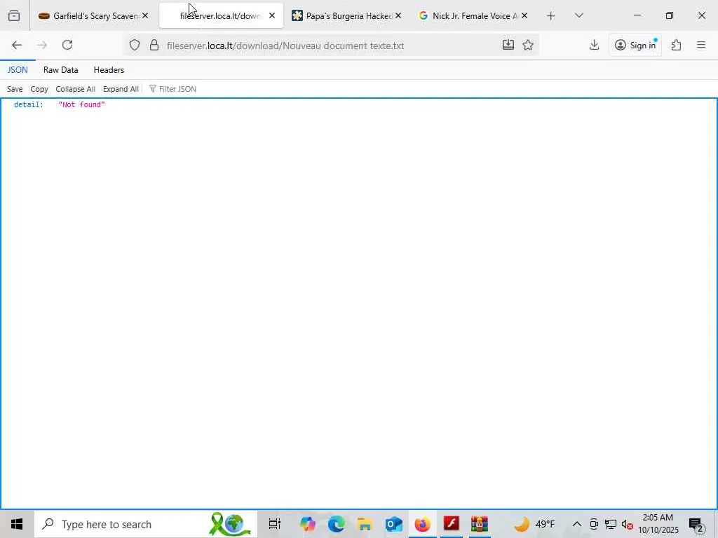Show hidden system tray icons

577,524
